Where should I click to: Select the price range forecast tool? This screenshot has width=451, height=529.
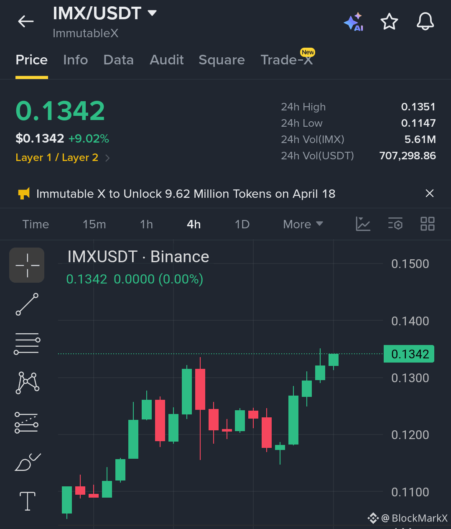(27, 422)
